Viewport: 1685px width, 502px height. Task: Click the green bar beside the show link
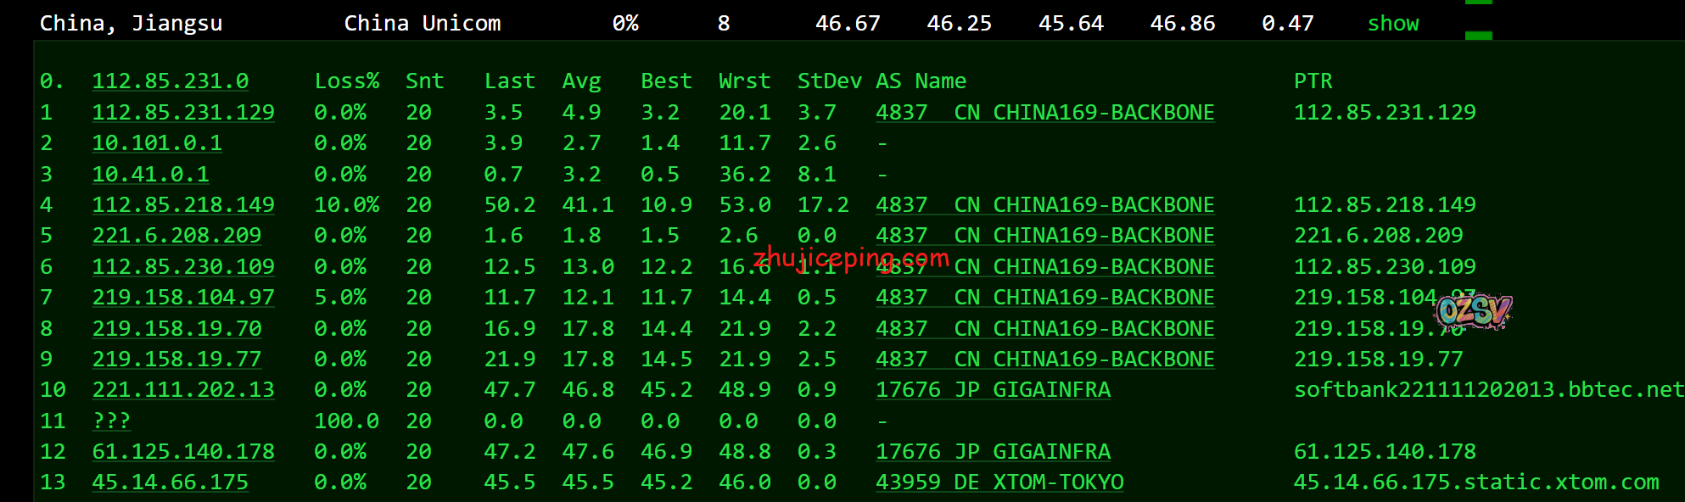pos(1478,35)
